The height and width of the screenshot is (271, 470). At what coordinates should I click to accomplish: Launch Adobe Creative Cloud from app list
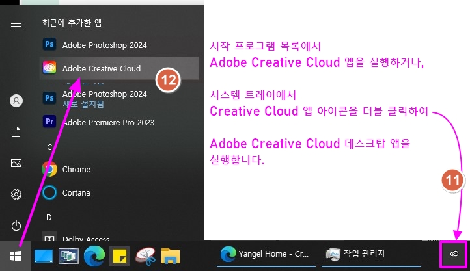tap(119, 68)
